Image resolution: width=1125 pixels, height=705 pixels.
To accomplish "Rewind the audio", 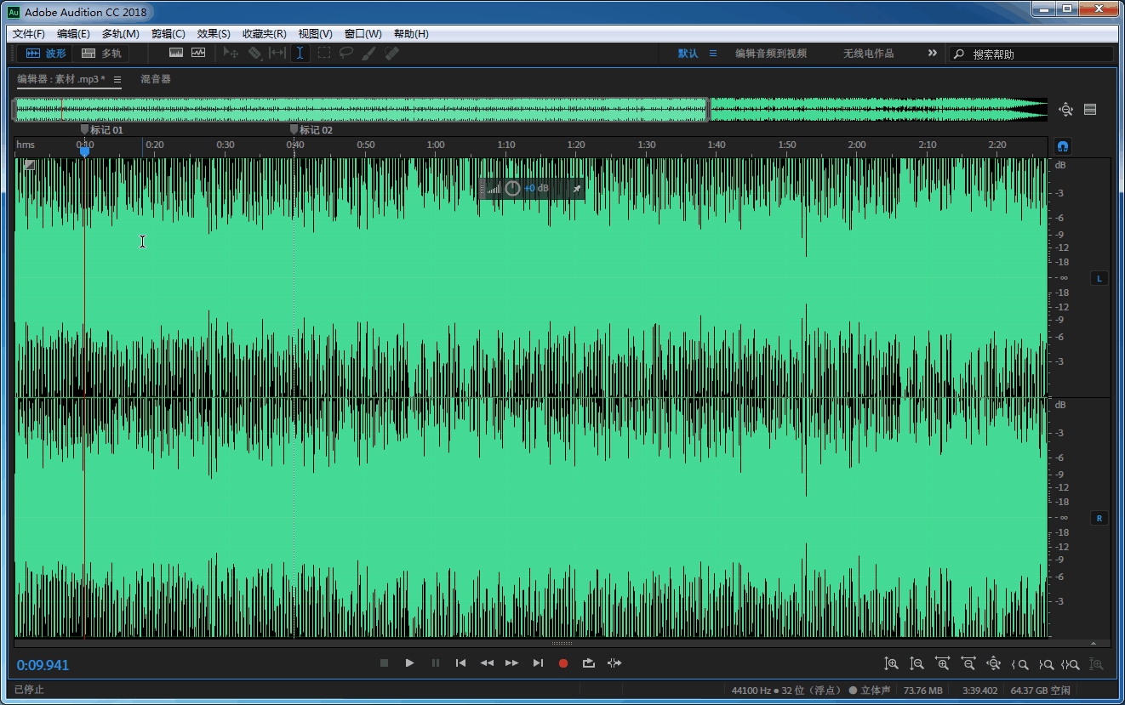I will coord(487,663).
